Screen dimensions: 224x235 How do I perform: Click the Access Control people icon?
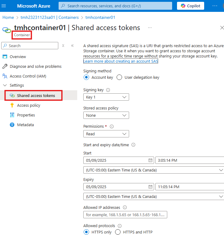pyautogui.click(x=5, y=76)
